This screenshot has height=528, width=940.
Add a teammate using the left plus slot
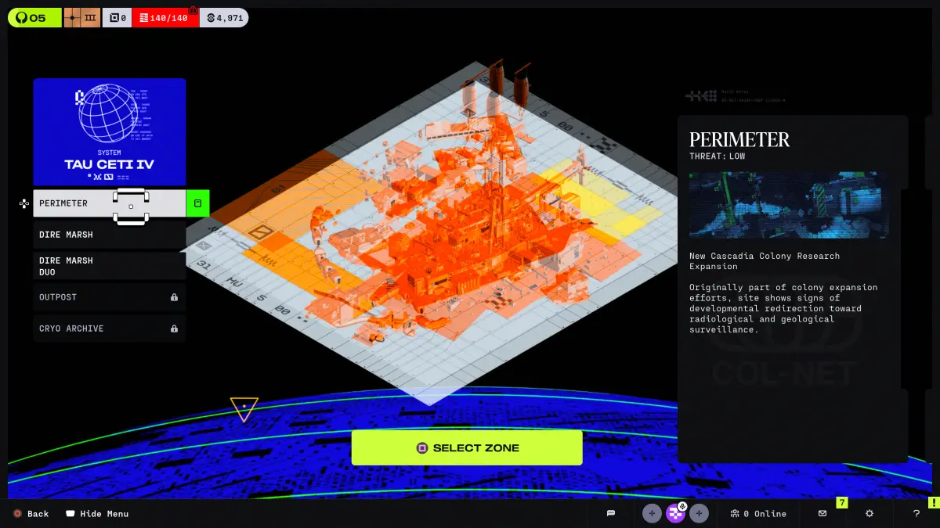652,513
